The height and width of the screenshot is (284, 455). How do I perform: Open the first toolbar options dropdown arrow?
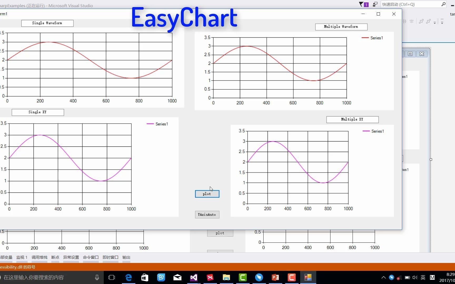435,23
